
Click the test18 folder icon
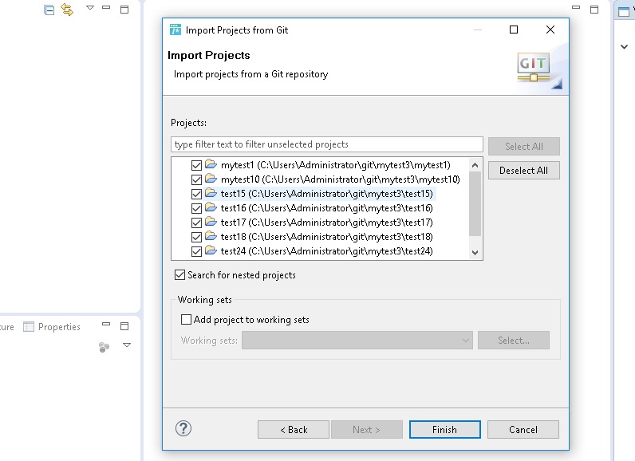click(x=211, y=235)
